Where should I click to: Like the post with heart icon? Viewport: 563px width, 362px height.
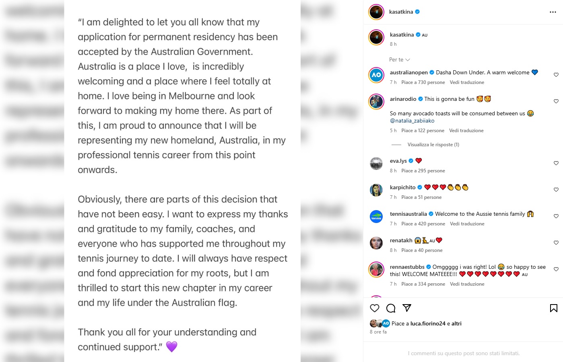pyautogui.click(x=375, y=308)
